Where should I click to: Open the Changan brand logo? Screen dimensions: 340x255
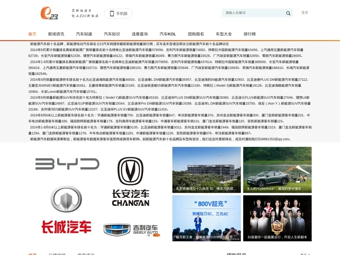tap(130, 181)
